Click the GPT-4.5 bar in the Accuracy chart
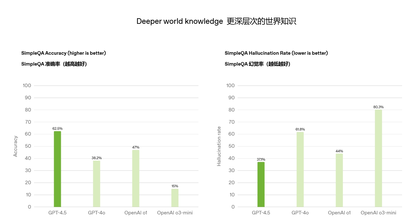Image resolution: width=416 pixels, height=223 pixels. click(x=58, y=169)
